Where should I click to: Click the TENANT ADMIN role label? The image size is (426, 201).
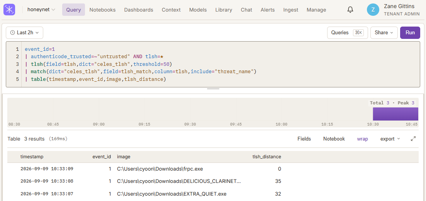[x=402, y=14]
